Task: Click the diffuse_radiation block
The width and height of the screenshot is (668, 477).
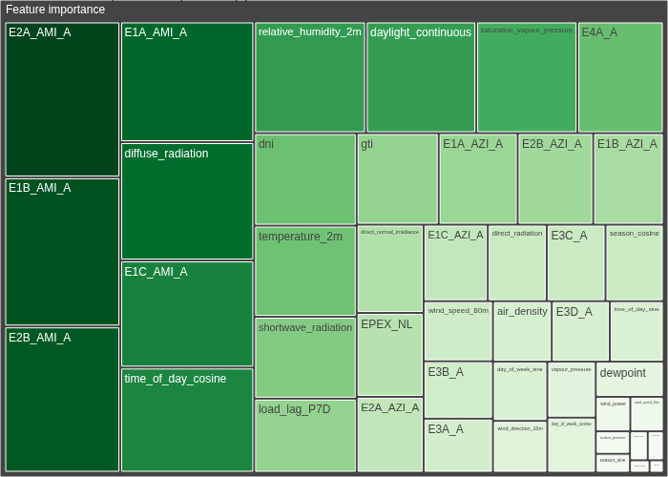Action: tap(187, 201)
